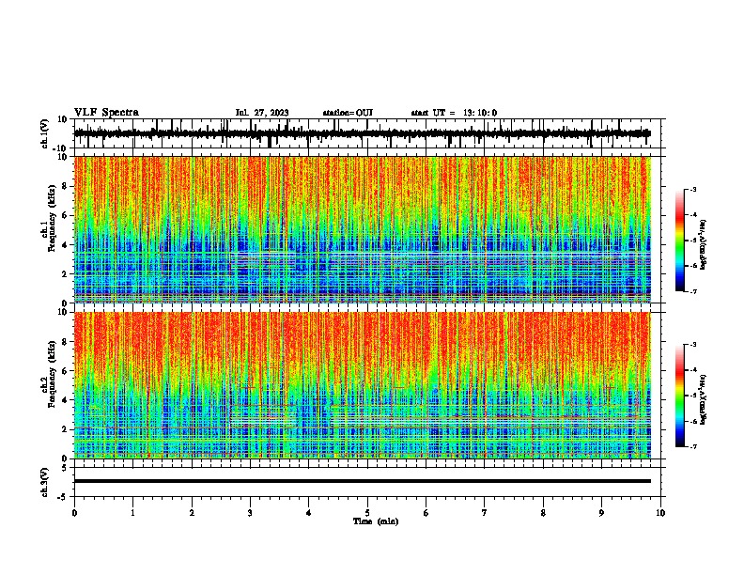The width and height of the screenshot is (744, 575).
Task: Click inside the ch.1 frequency spectrogram
Action: (x=362, y=229)
